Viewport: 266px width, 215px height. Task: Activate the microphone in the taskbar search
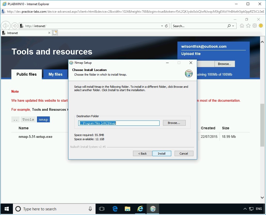(x=90, y=209)
